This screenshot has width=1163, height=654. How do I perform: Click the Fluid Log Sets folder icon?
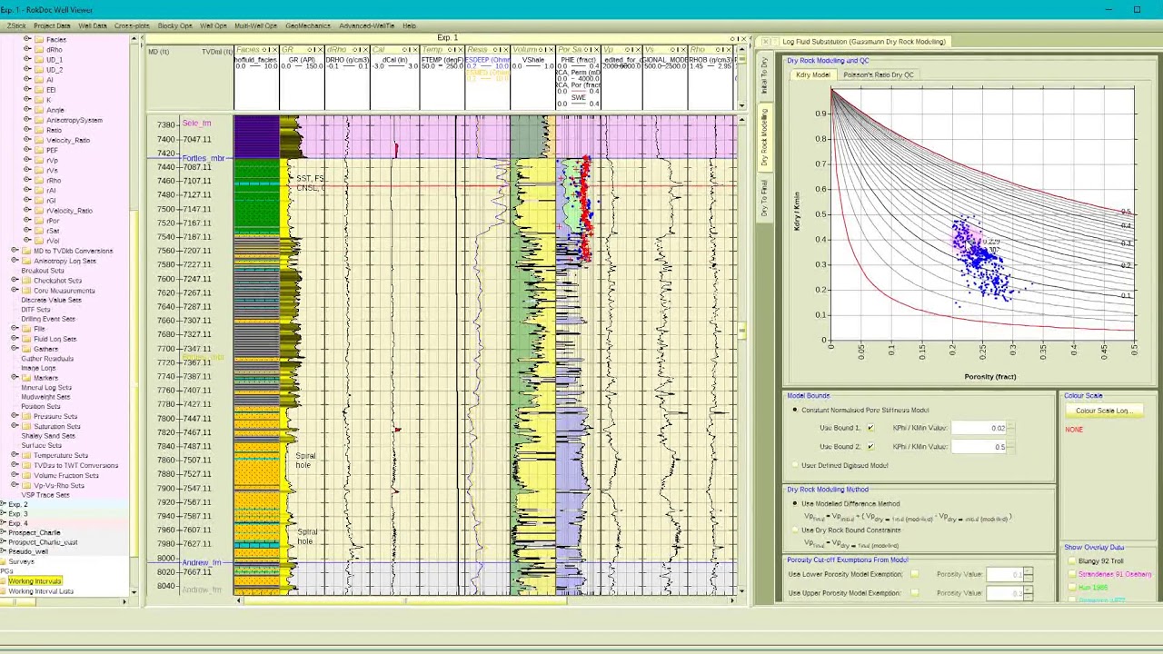(x=26, y=339)
